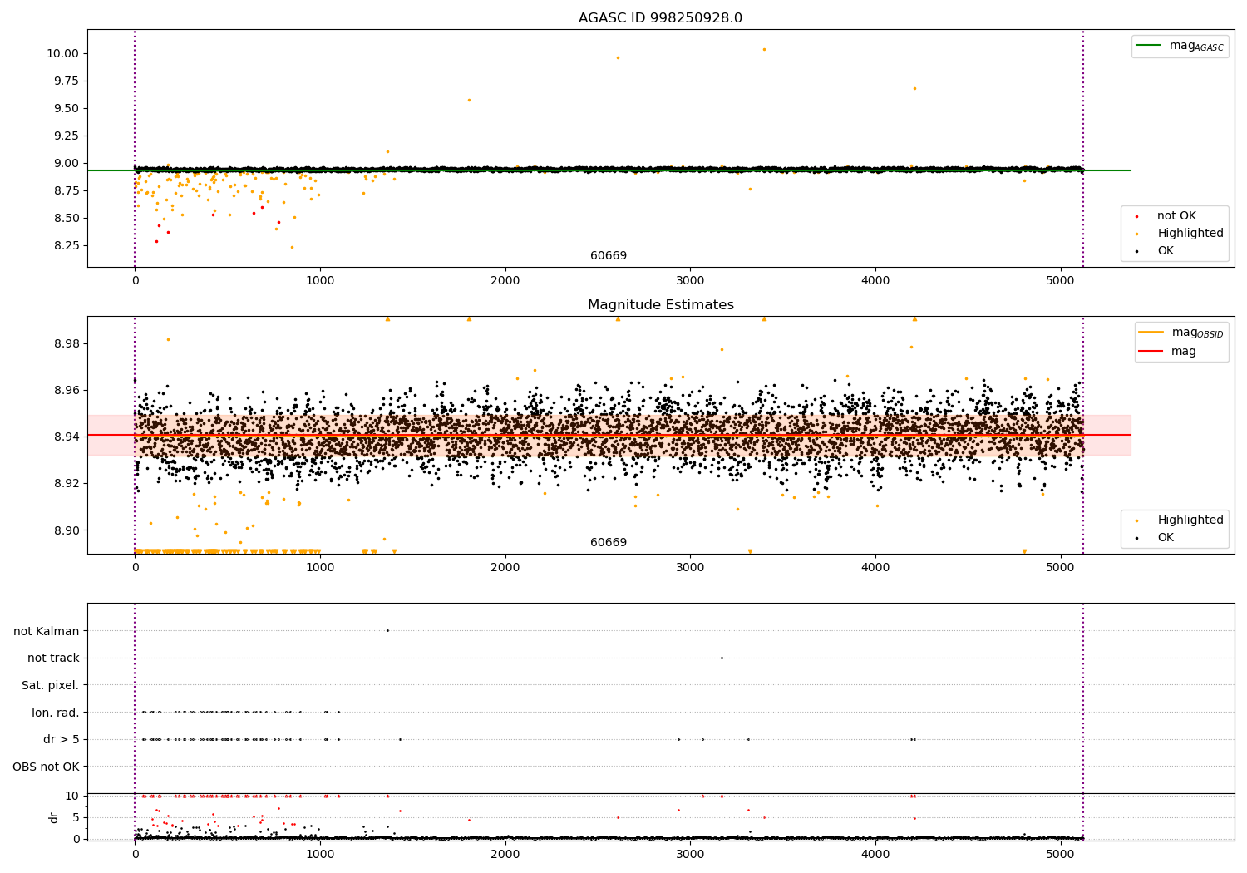This screenshot has width=1247, height=873.
Task: Click the 'dr' y-axis label
Action: pyautogui.click(x=54, y=817)
